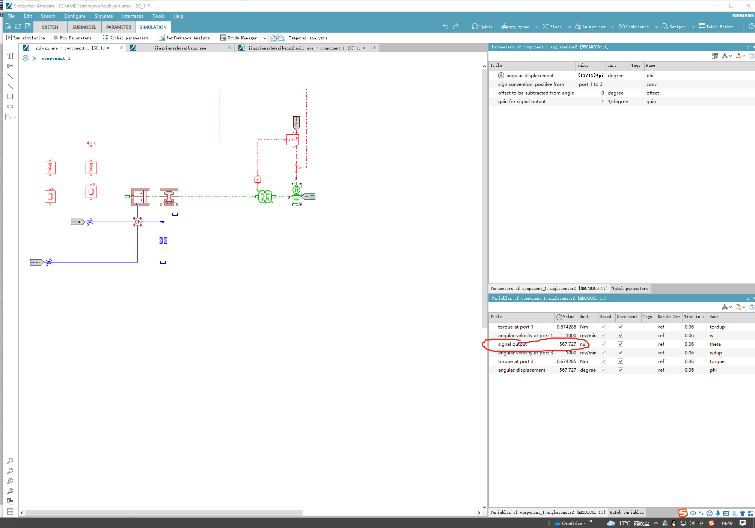Open the Simulate menu
The image size is (755, 528).
point(104,16)
